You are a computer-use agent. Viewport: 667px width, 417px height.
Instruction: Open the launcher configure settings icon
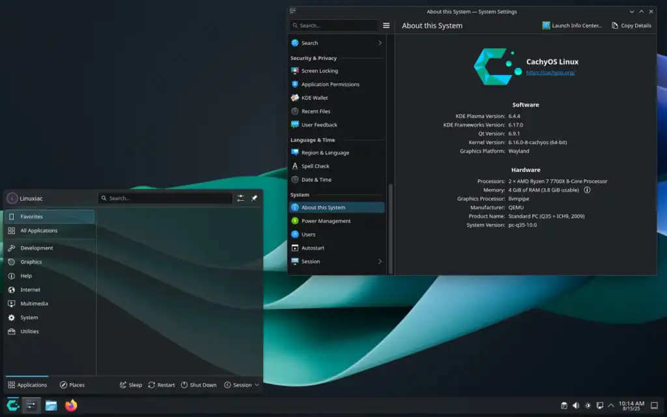coord(241,198)
